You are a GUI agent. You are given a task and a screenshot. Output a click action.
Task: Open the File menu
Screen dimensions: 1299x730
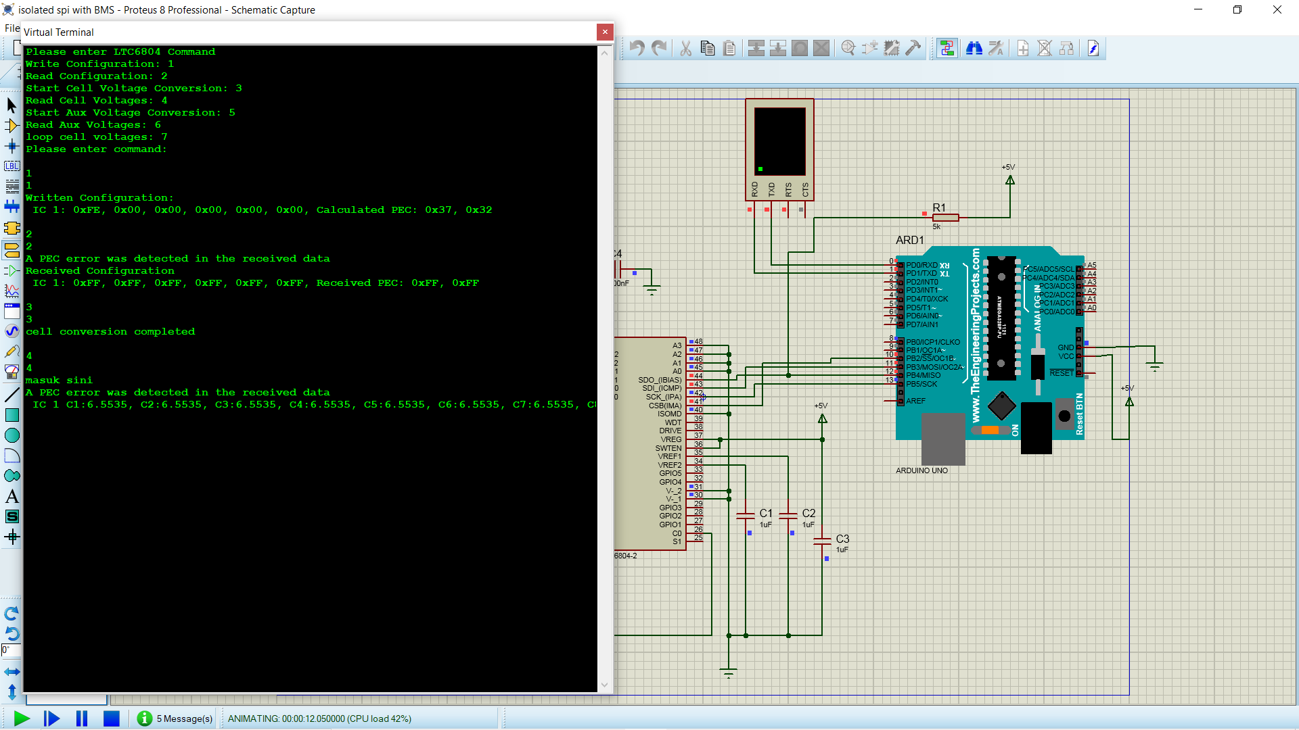pos(11,28)
